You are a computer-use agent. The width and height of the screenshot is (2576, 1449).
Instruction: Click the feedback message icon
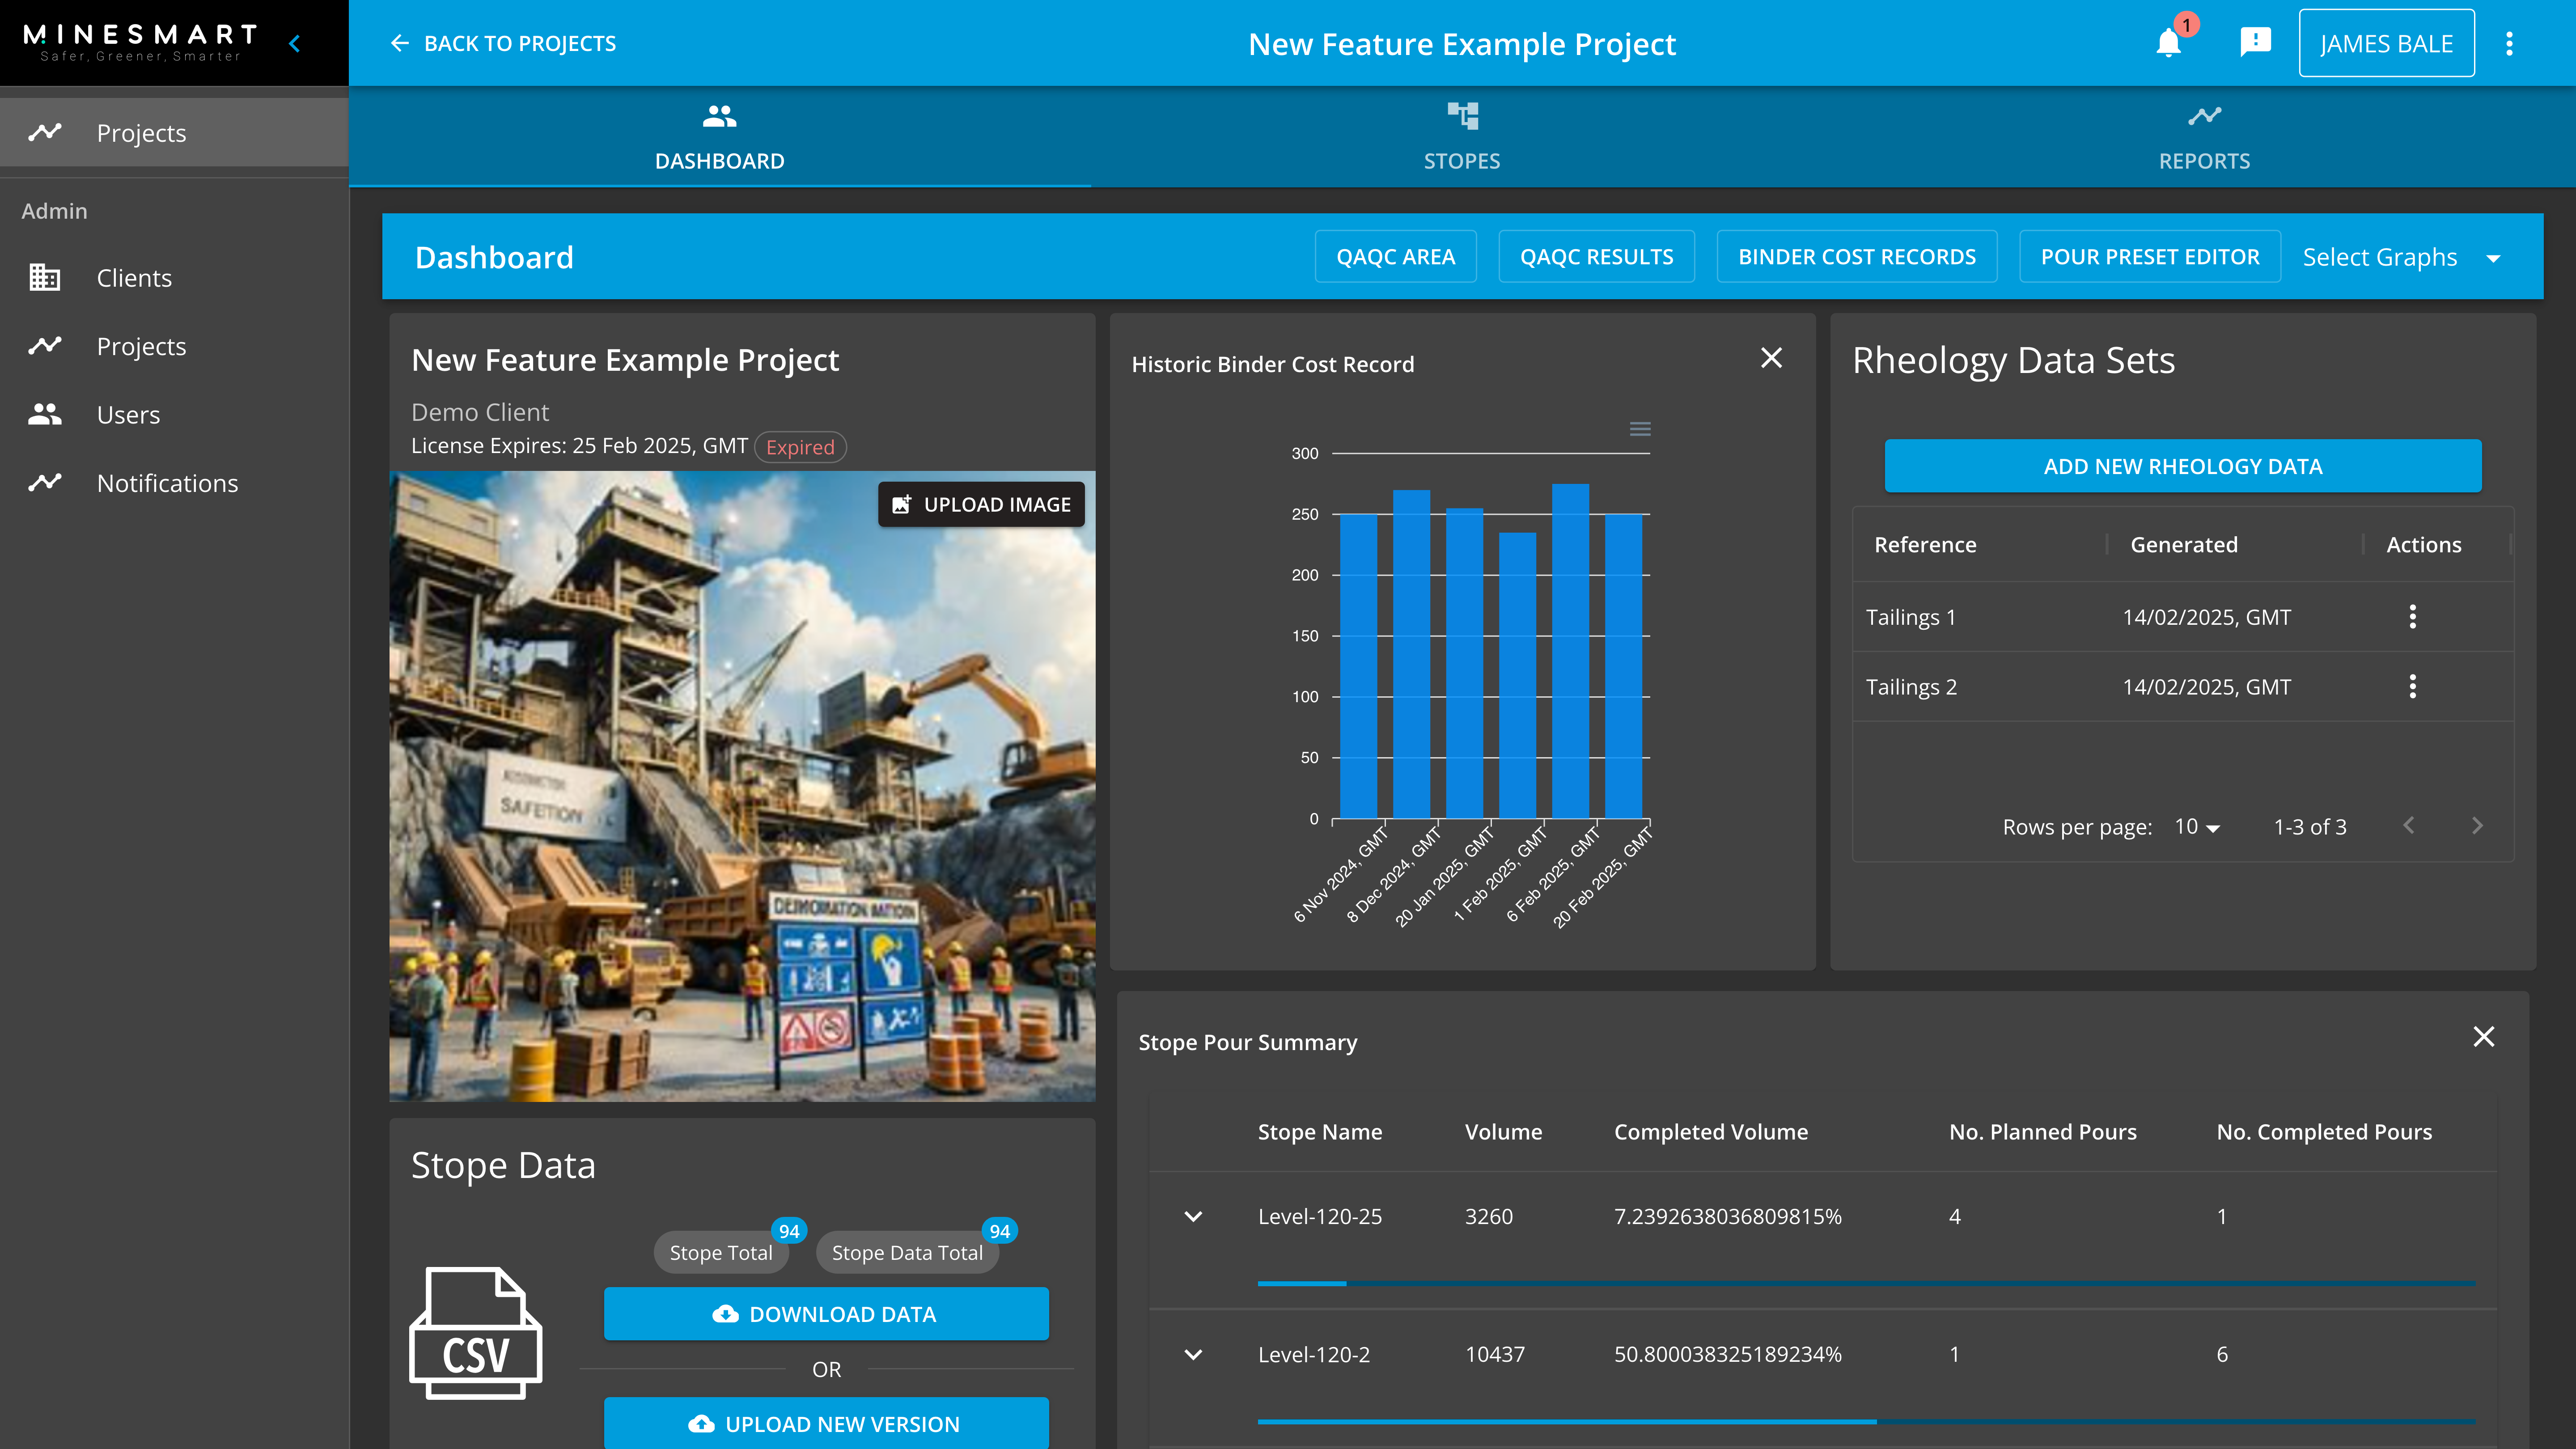click(x=2255, y=42)
